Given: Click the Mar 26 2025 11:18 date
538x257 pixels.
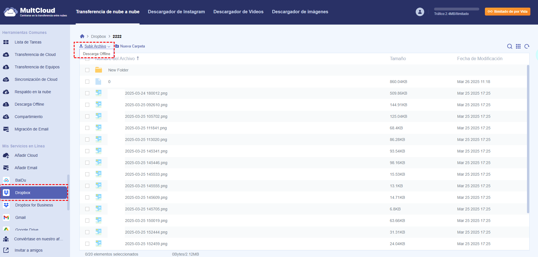Looking at the screenshot, I should pyautogui.click(x=474, y=82).
